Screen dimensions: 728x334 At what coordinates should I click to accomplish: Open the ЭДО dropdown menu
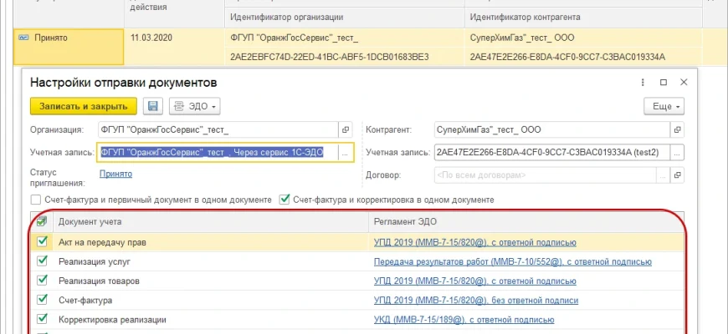pyautogui.click(x=194, y=106)
